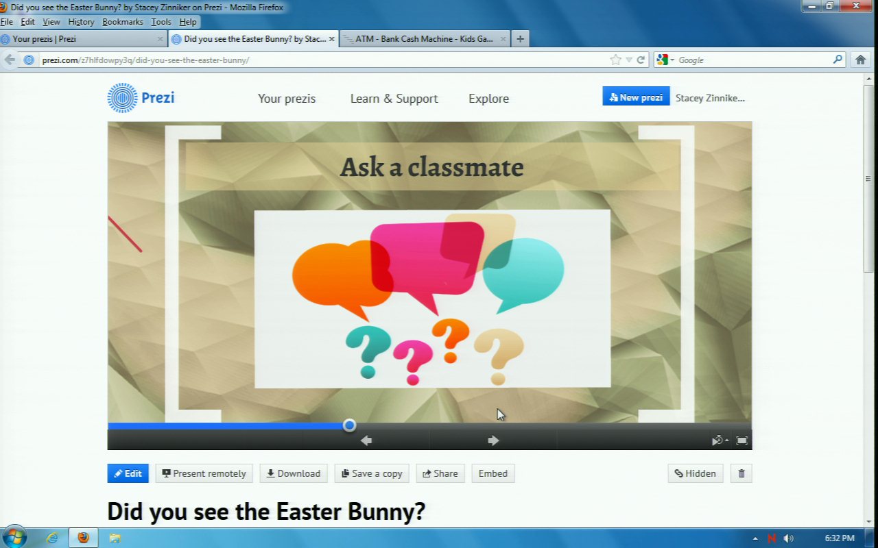Go back to the previous Prezi slide
This screenshot has height=548, width=878.
coord(366,440)
